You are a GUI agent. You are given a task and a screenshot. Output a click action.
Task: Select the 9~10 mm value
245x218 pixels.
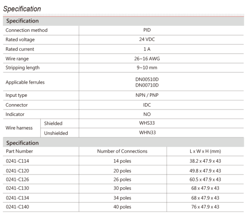point(147,67)
